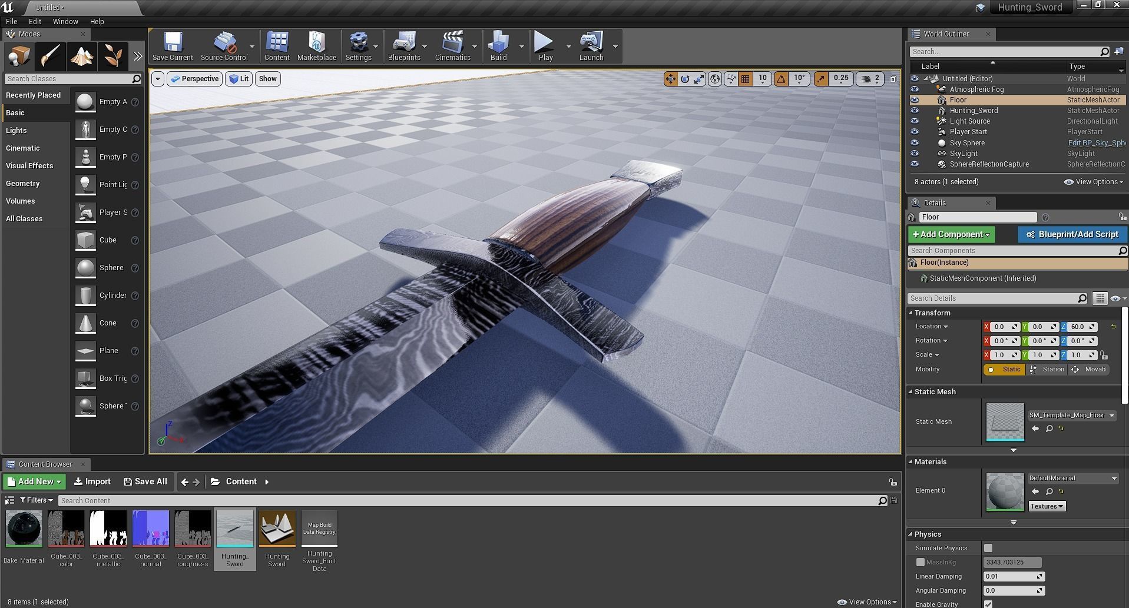Open Blueprints toolbar menu
Image resolution: width=1129 pixels, height=608 pixels.
point(404,46)
